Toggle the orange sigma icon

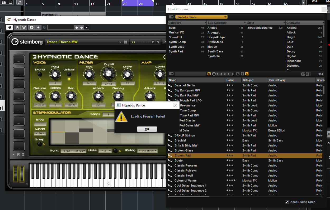247,74
